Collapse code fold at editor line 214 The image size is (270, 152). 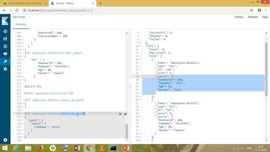pyautogui.click(x=22, y=56)
